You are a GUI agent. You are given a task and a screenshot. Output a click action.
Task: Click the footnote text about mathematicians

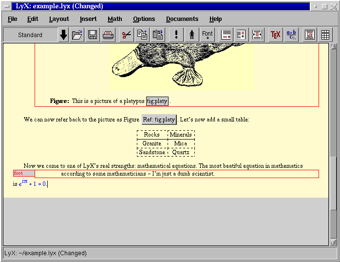click(x=138, y=174)
